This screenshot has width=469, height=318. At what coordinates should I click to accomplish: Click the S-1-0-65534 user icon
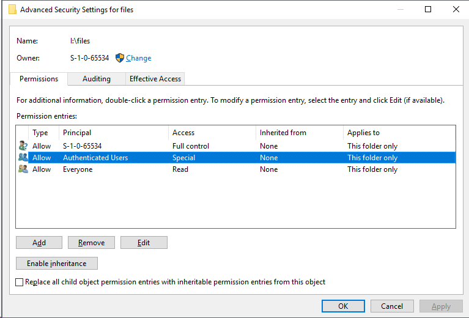pos(23,146)
